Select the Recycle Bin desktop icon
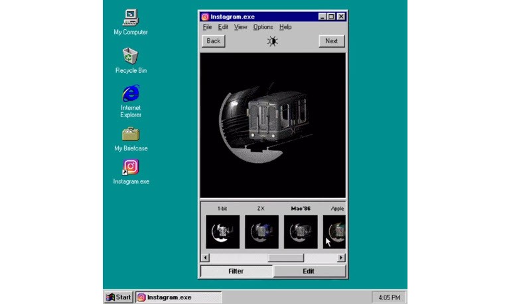The width and height of the screenshot is (511, 304). coord(131,60)
